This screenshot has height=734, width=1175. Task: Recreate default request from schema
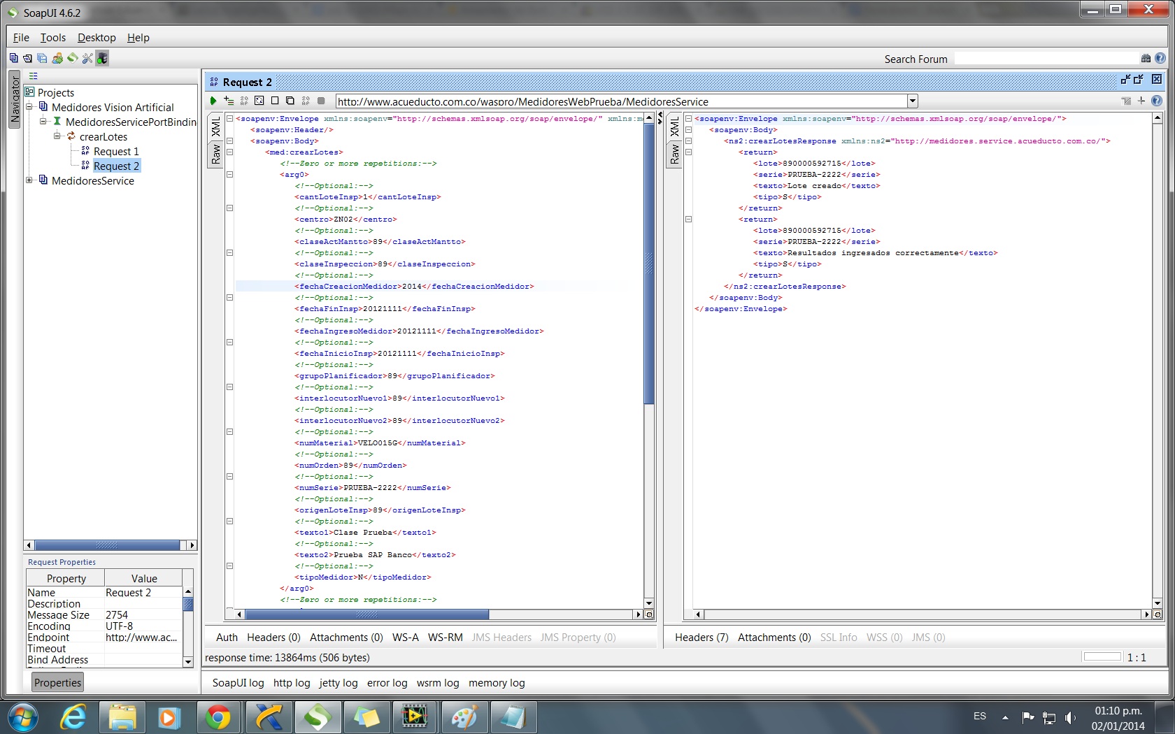click(259, 101)
